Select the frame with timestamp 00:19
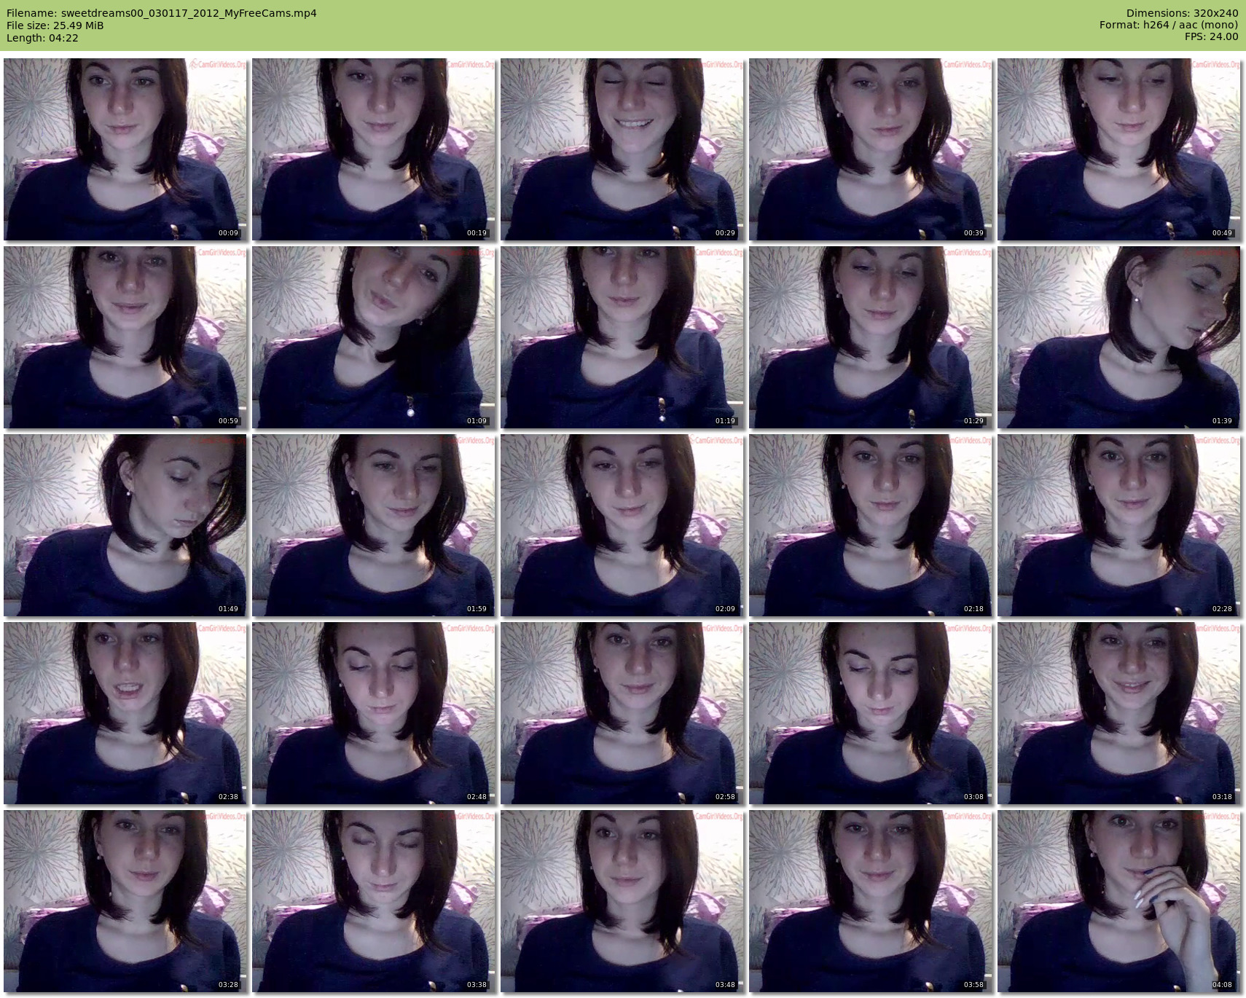The image size is (1246, 998). click(374, 149)
